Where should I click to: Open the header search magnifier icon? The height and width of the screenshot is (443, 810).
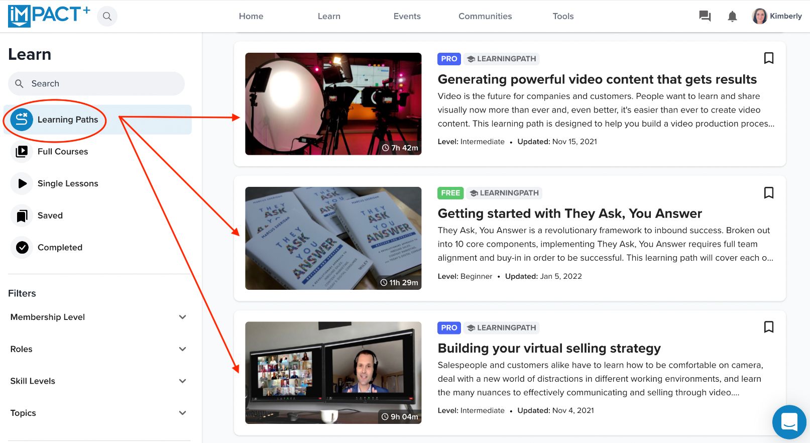pyautogui.click(x=107, y=16)
